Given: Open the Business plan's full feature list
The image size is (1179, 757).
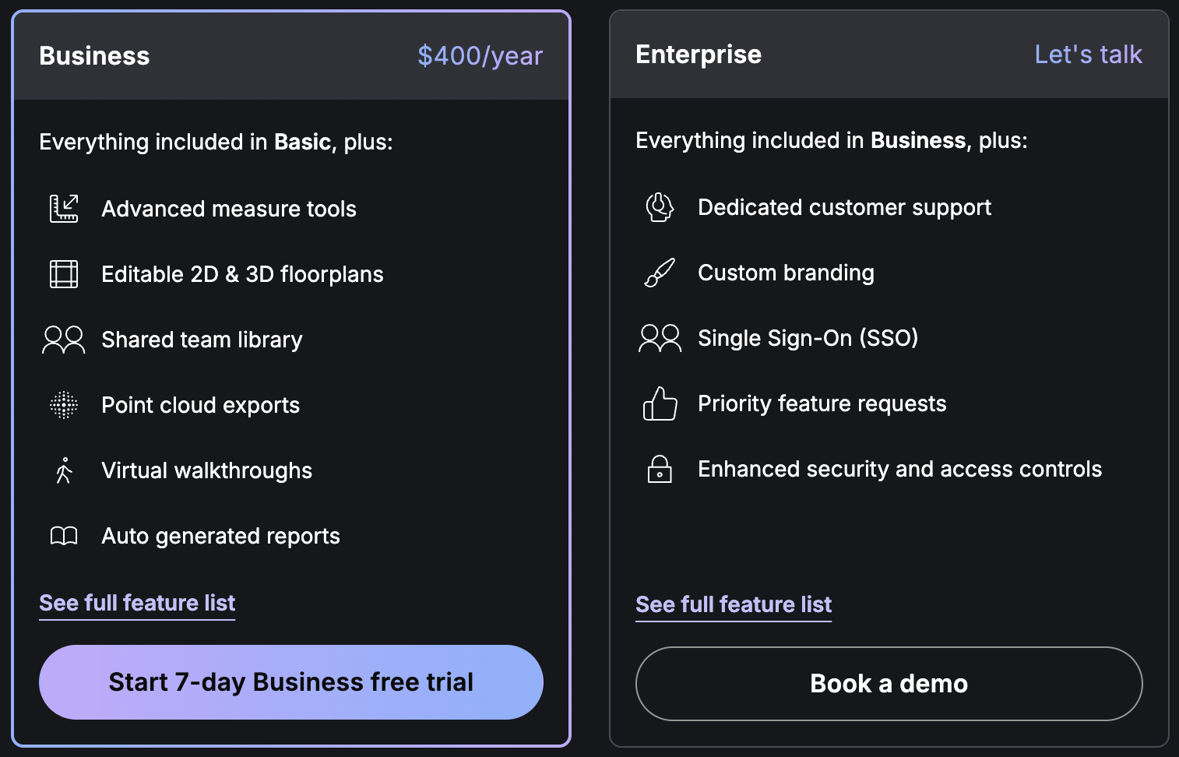Looking at the screenshot, I should coord(137,603).
